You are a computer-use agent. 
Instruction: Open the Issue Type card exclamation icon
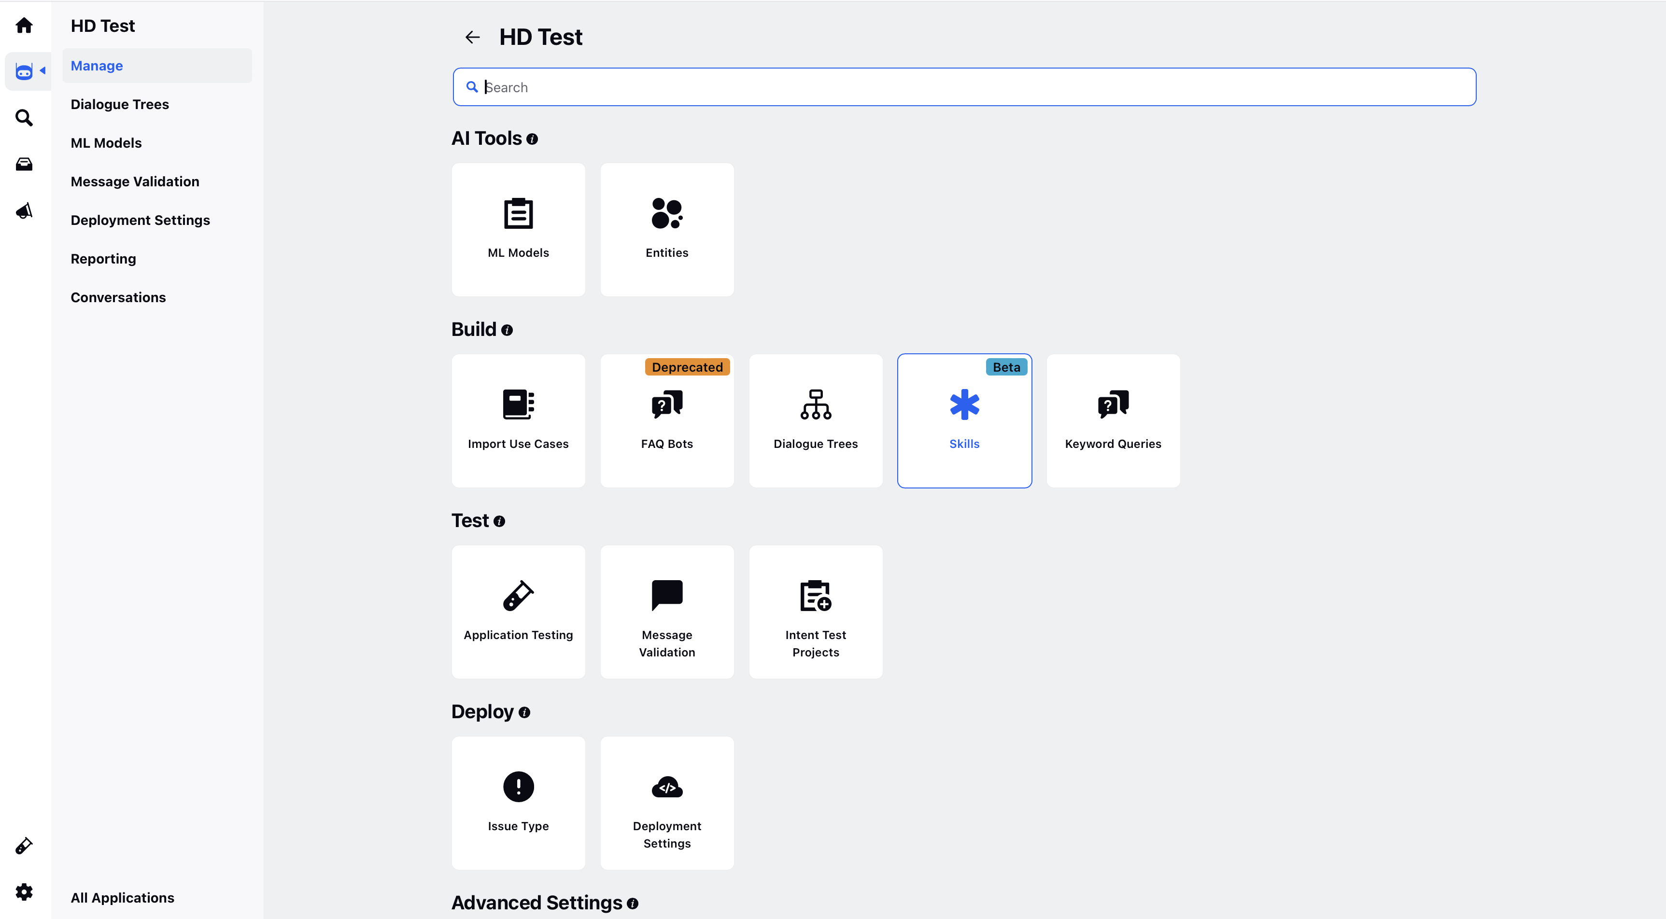(519, 787)
